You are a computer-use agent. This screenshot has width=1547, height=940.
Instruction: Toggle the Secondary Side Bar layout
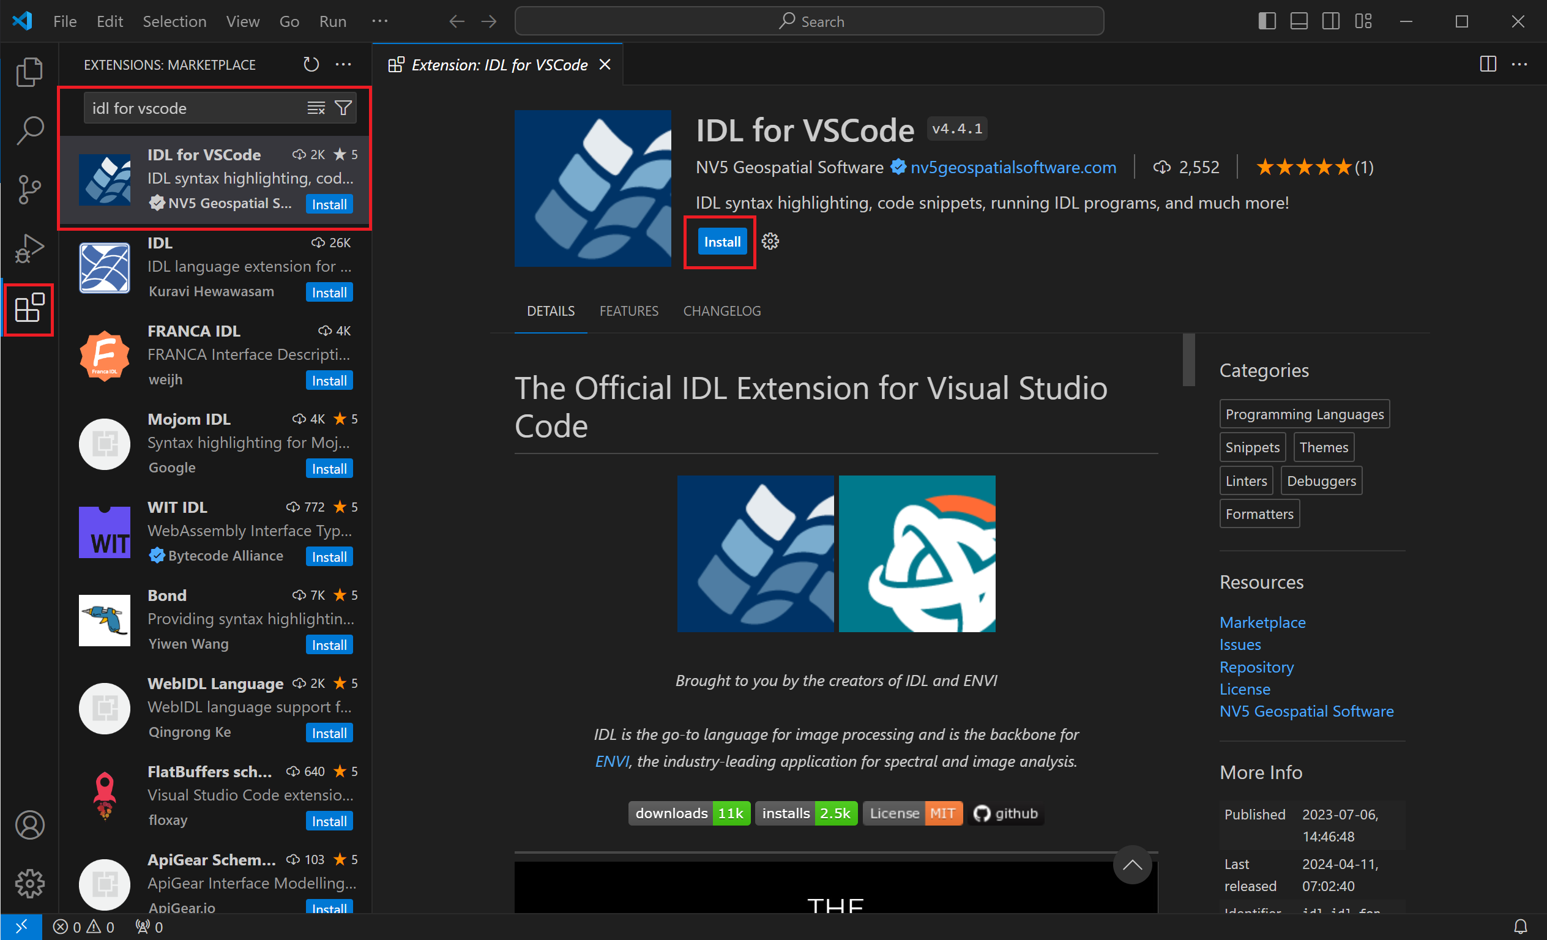click(x=1330, y=21)
